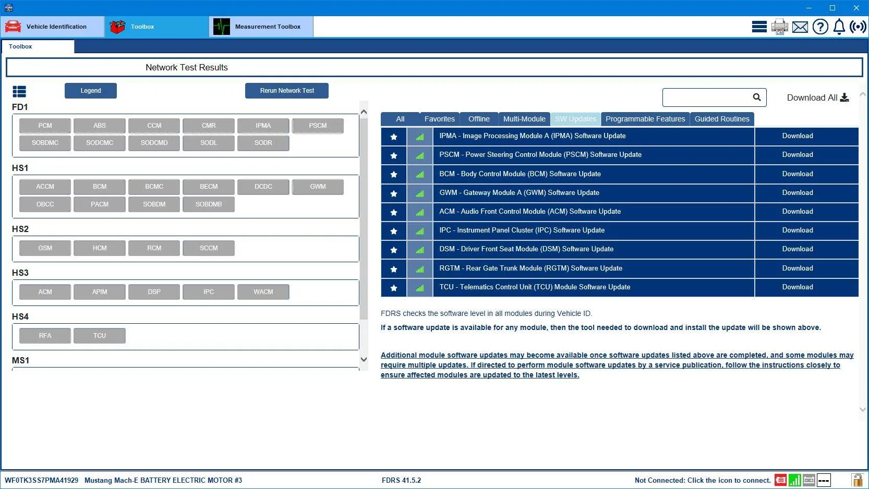869x489 pixels.
Task: Click the signal icon in the RGTM update row
Action: pos(420,269)
